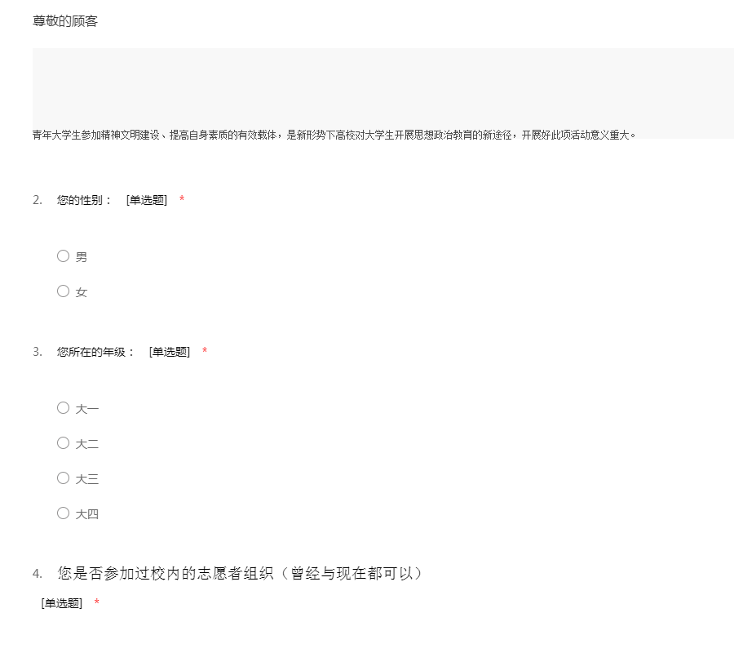Click the [单选题] tag beside 您的性别

coord(147,200)
